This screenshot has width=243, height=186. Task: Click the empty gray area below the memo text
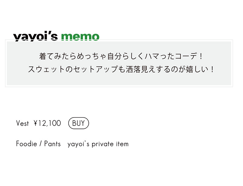click(119, 79)
